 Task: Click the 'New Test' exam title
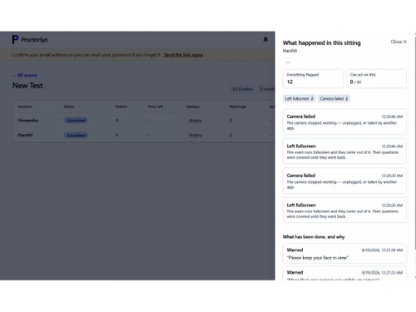27,86
